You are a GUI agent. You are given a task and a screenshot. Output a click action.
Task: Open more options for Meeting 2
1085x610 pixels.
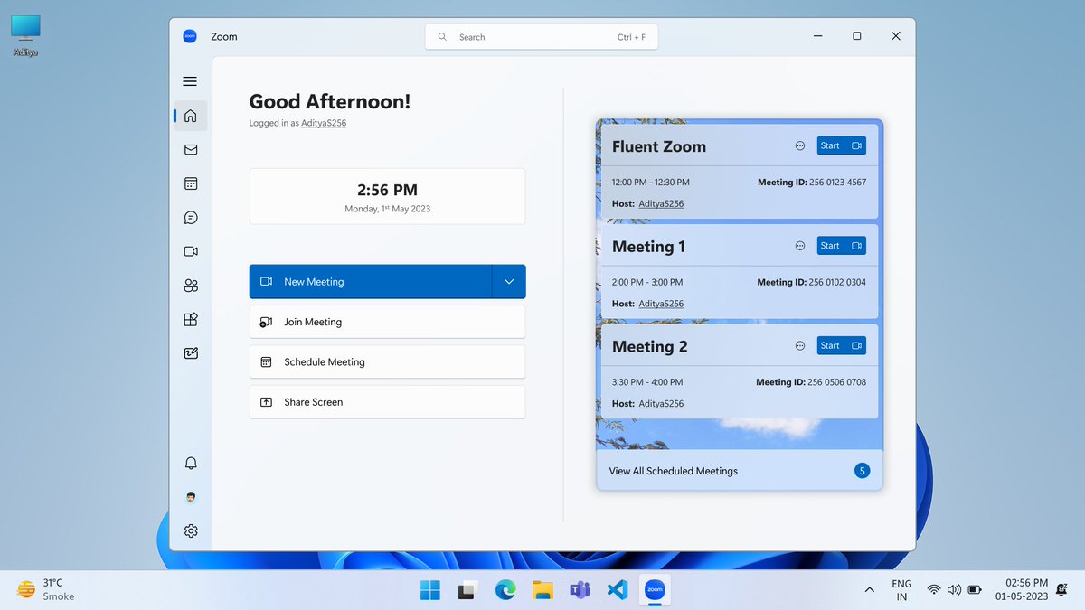pos(799,345)
